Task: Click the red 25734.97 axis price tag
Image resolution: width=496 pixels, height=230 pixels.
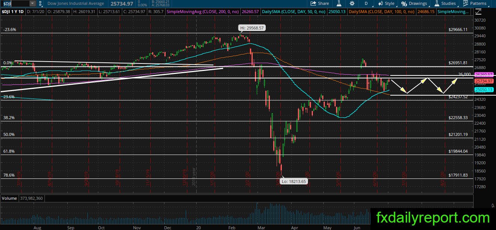Action: 484,81
